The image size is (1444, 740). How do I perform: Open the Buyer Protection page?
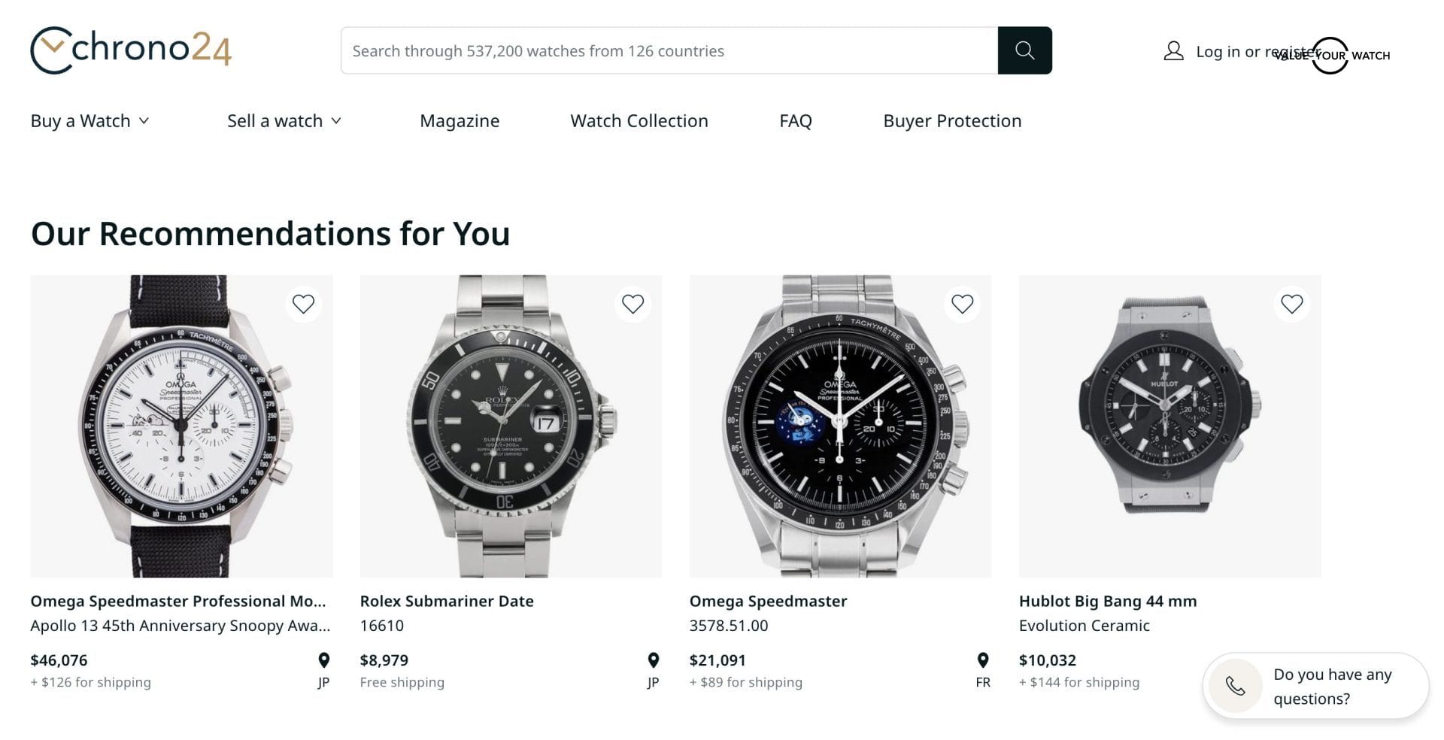952,120
